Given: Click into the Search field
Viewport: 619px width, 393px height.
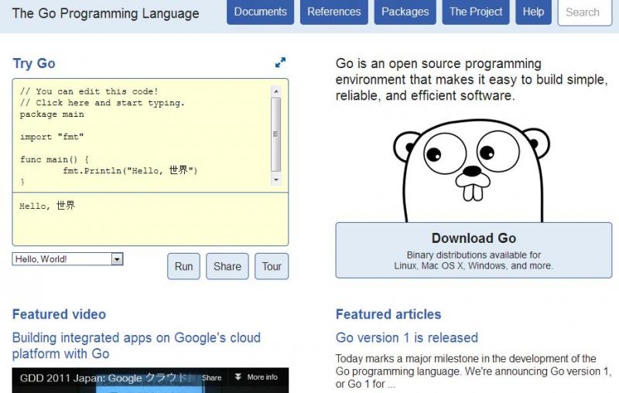Looking at the screenshot, I should [x=585, y=12].
